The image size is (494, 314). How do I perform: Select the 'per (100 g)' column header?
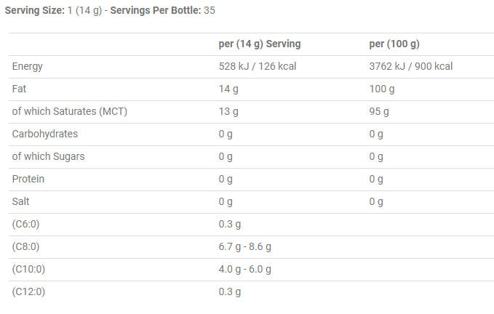click(394, 44)
